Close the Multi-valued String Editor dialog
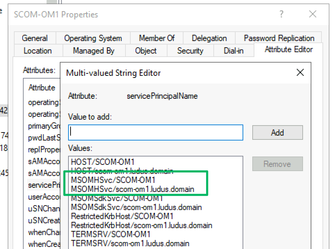The height and width of the screenshot is (249, 335). [x=300, y=73]
